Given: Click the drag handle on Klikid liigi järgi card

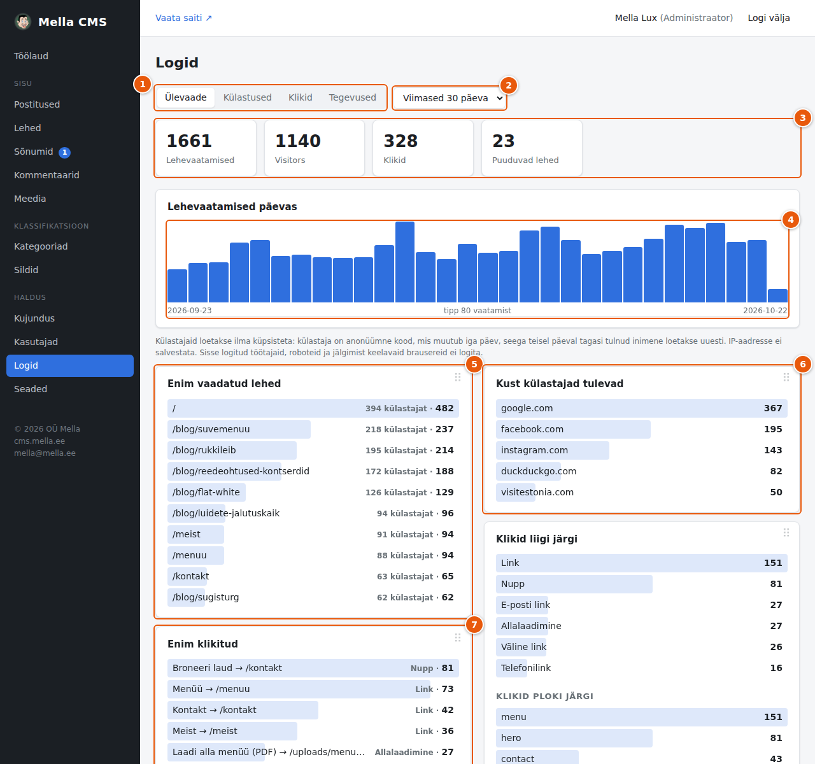Looking at the screenshot, I should pos(786,532).
